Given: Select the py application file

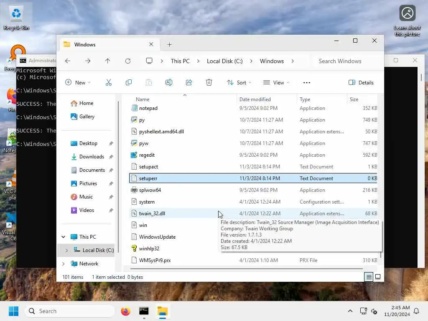Looking at the screenshot, I should tap(253, 120).
